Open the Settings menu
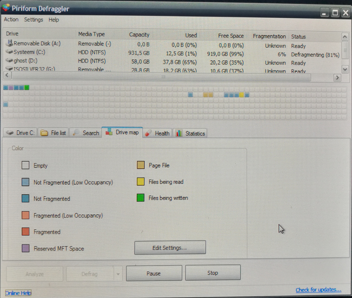 click(x=33, y=20)
